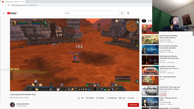Screen dimensions: 194x109
Task: Open the Café del Mar thumbnail
Action: click(150, 91)
